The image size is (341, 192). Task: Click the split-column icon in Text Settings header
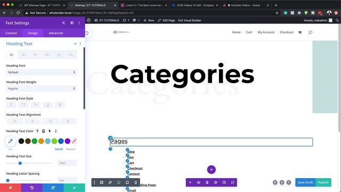click(72, 23)
